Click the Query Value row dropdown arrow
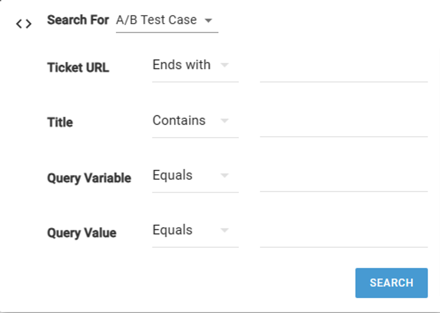Viewport: 440px width, 313px height. pyautogui.click(x=224, y=230)
